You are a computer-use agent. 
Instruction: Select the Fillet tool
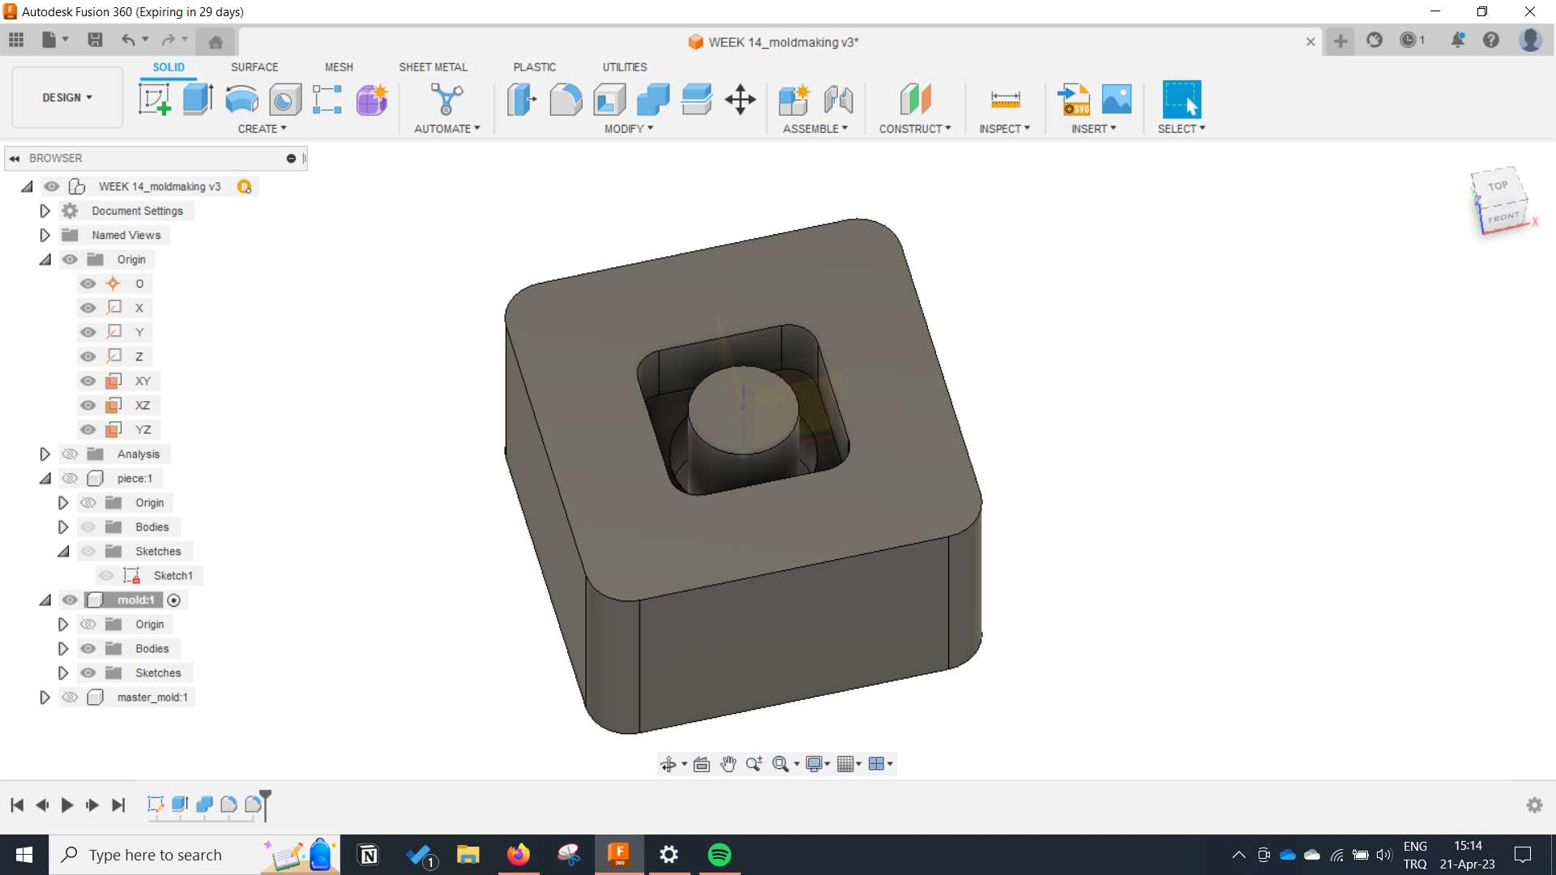pyautogui.click(x=566, y=100)
